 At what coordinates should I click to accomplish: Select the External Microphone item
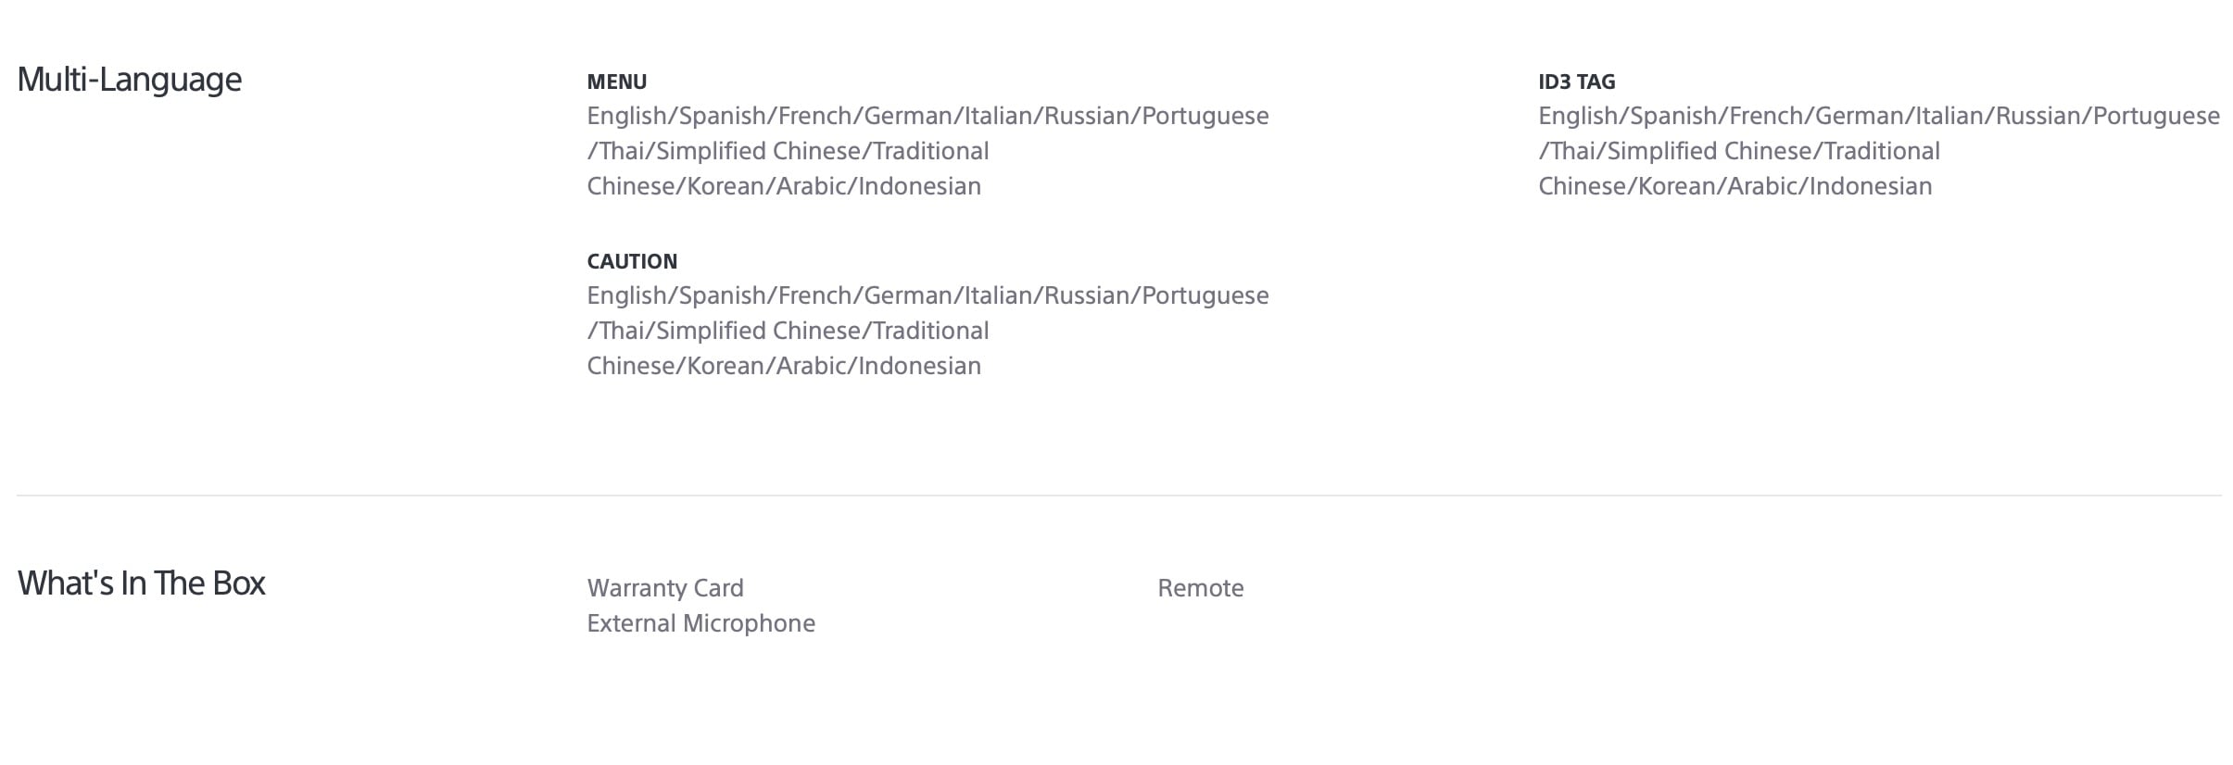(701, 623)
